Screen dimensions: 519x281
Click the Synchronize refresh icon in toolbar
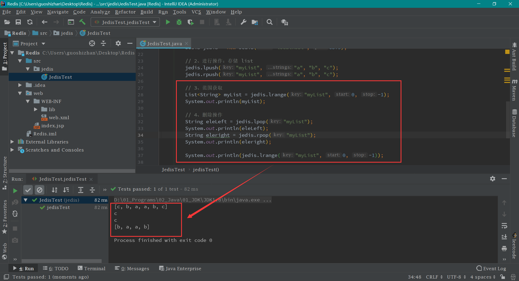coord(30,22)
